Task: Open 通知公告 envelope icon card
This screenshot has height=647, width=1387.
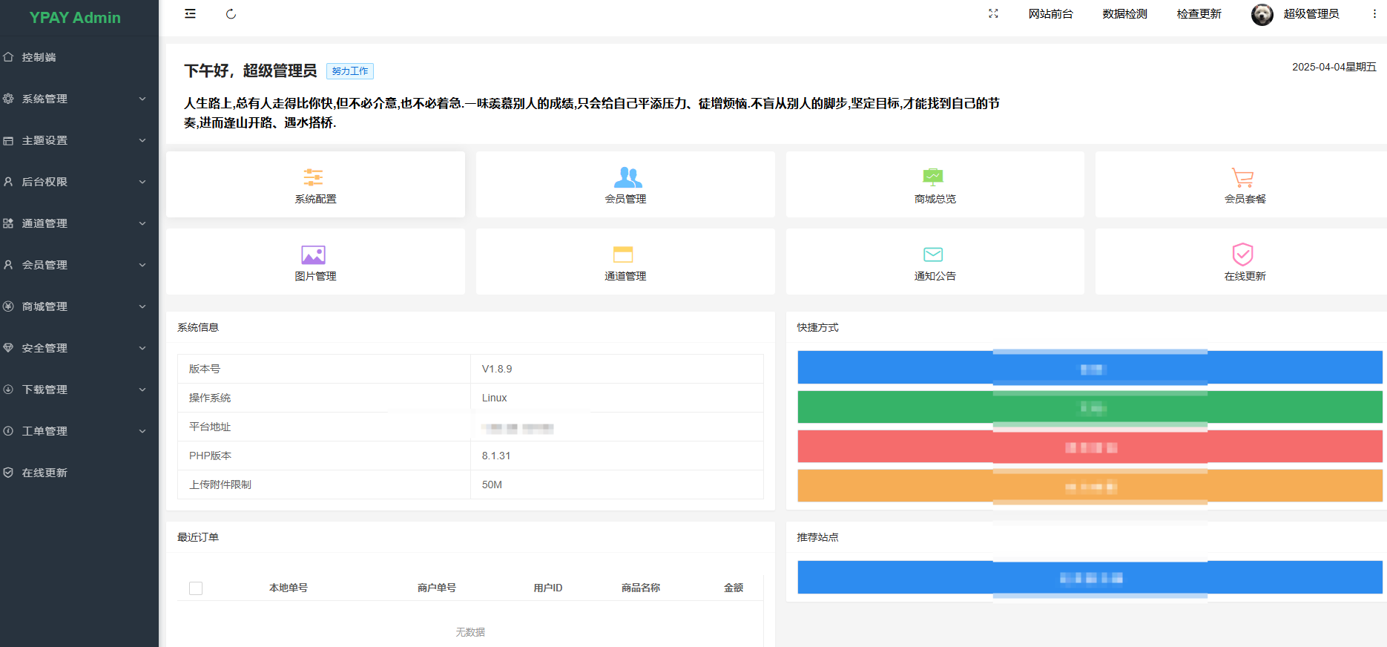Action: tap(935, 262)
